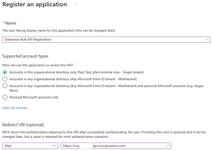Click the Redirect URI (optional) heading
Image resolution: width=213 pixels, height=151 pixels.
coord(23,125)
